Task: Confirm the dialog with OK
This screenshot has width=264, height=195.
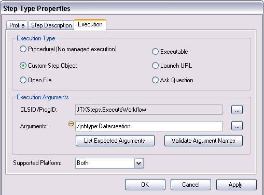Action: (x=145, y=185)
